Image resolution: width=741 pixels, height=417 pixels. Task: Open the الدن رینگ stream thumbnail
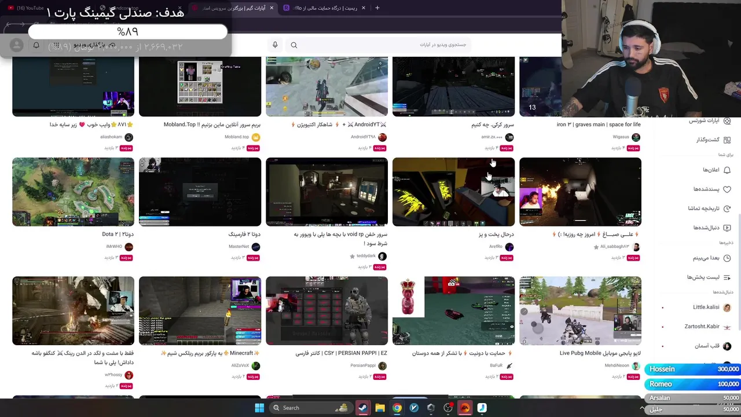point(73,310)
